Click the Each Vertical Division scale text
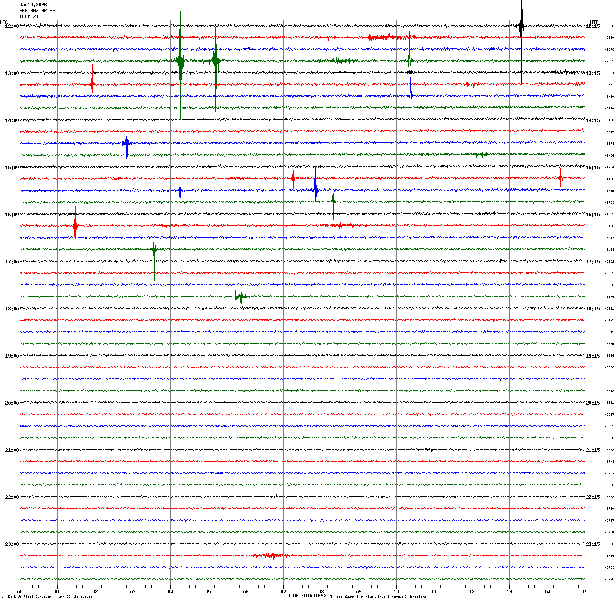 pos(50,597)
